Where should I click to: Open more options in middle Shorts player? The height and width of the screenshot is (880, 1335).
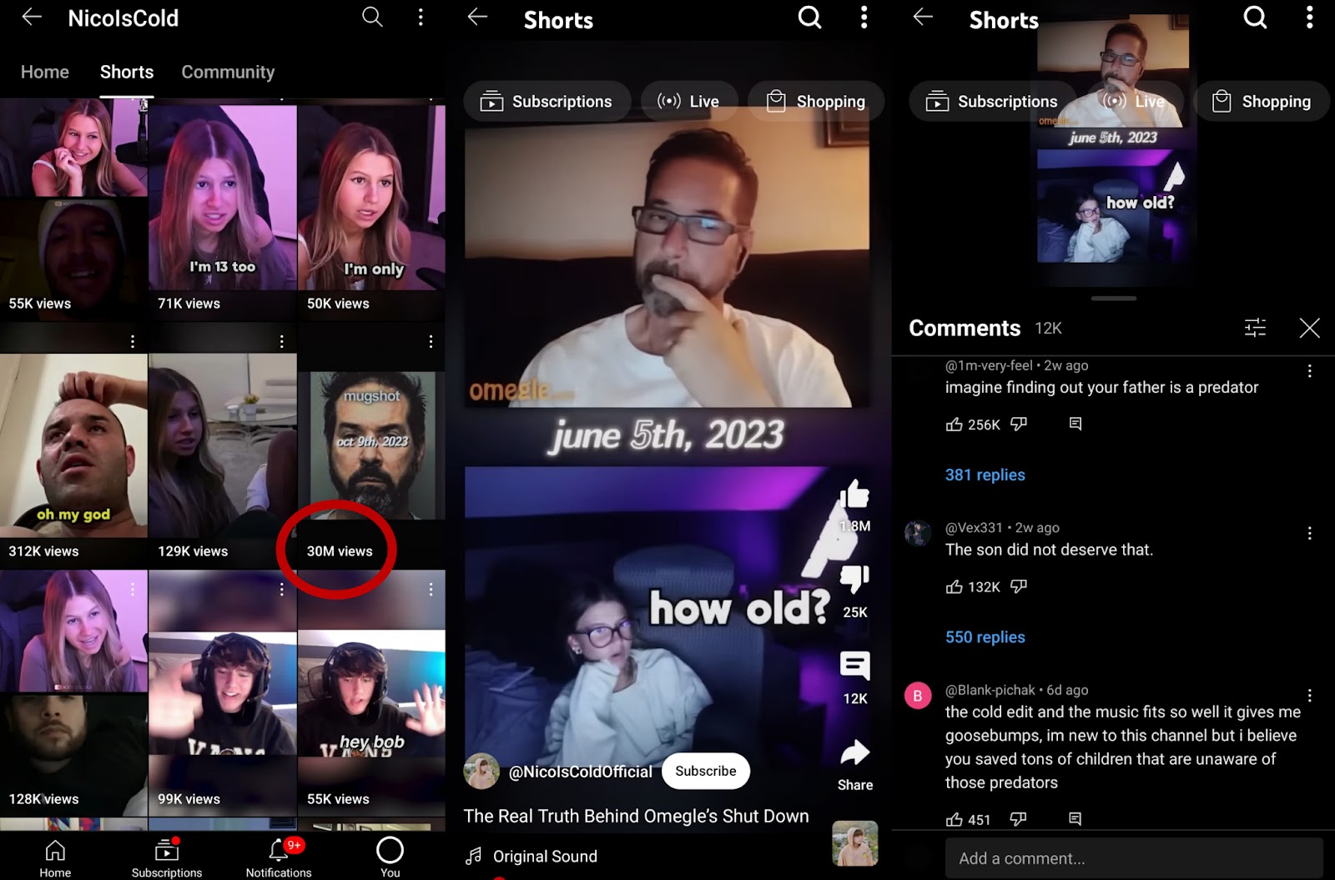pyautogui.click(x=864, y=17)
